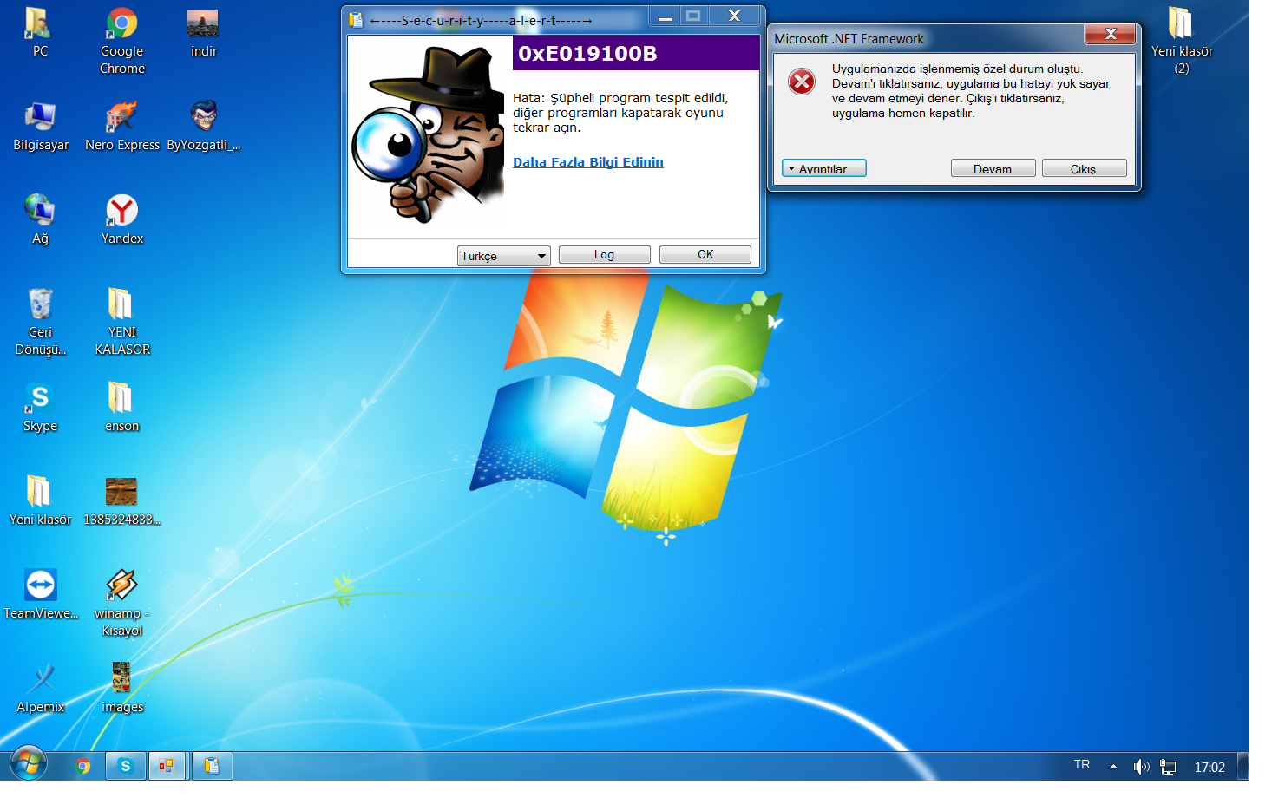
Task: Open the 17:02 taskbar clock
Action: [x=1210, y=767]
